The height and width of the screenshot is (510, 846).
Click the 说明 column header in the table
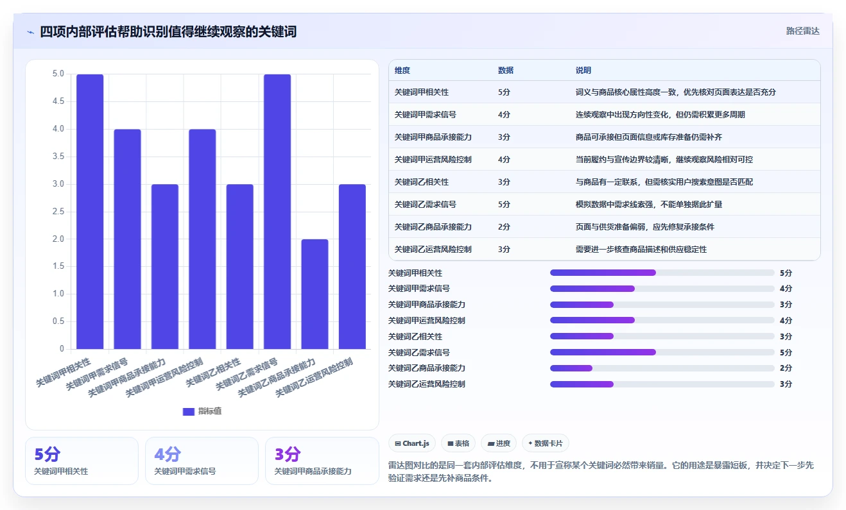[x=583, y=71]
